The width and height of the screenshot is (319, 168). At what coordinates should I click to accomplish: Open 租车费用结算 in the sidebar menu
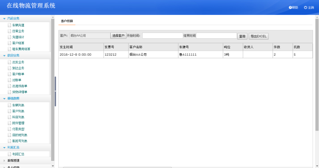21,49
